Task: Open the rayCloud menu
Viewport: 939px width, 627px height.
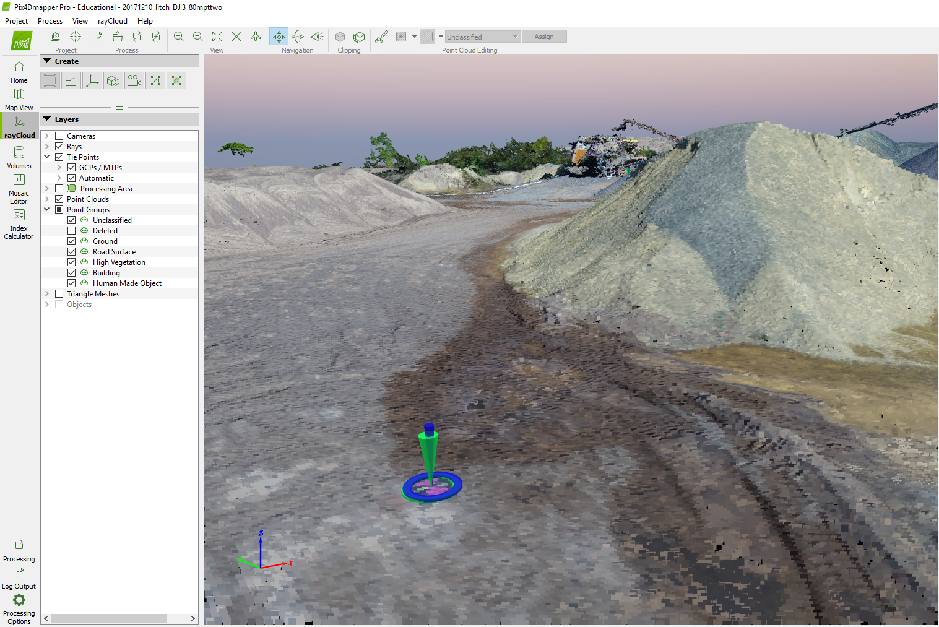Action: (112, 20)
